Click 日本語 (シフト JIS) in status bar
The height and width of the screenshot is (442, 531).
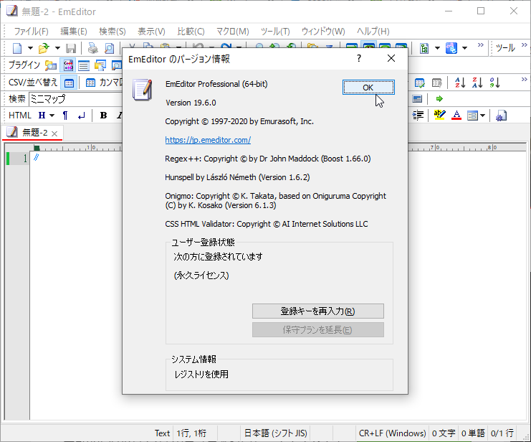tap(276, 433)
